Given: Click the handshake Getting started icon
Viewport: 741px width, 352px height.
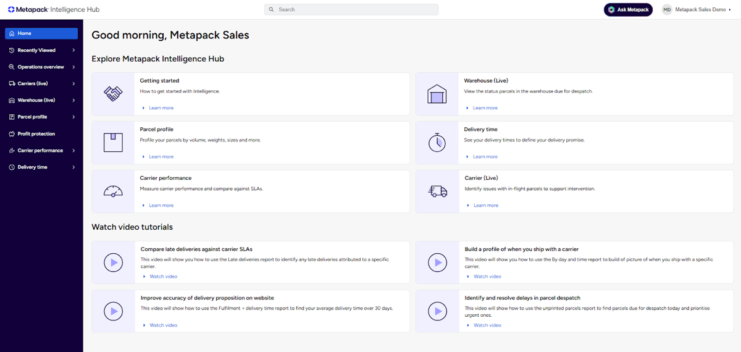Looking at the screenshot, I should click(x=113, y=94).
